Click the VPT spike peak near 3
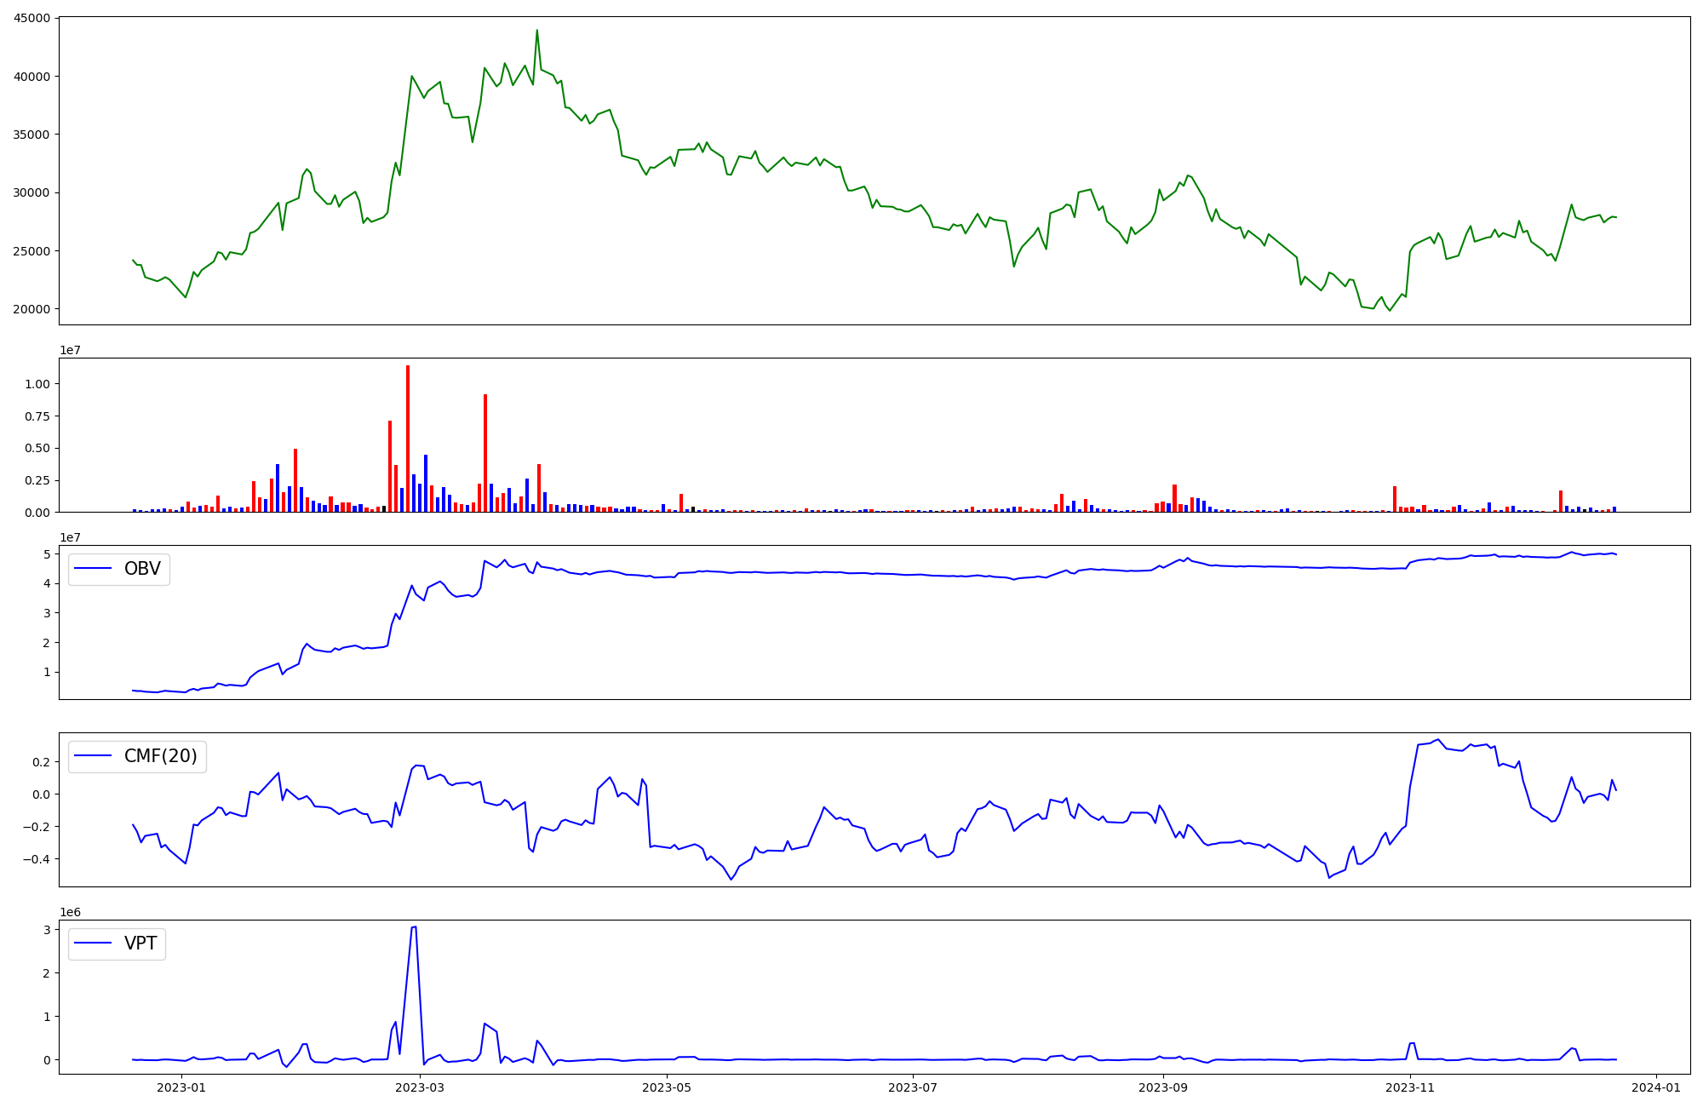The height and width of the screenshot is (1107, 1703). (x=414, y=926)
